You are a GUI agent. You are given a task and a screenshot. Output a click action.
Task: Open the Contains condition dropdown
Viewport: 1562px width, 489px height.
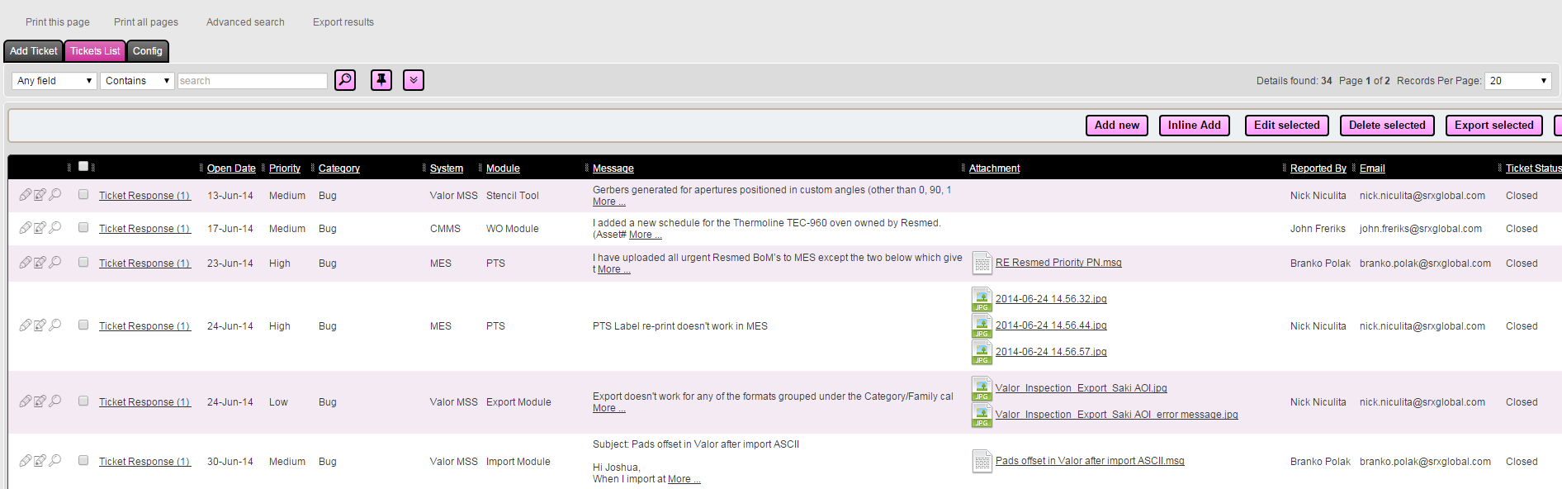coord(137,81)
